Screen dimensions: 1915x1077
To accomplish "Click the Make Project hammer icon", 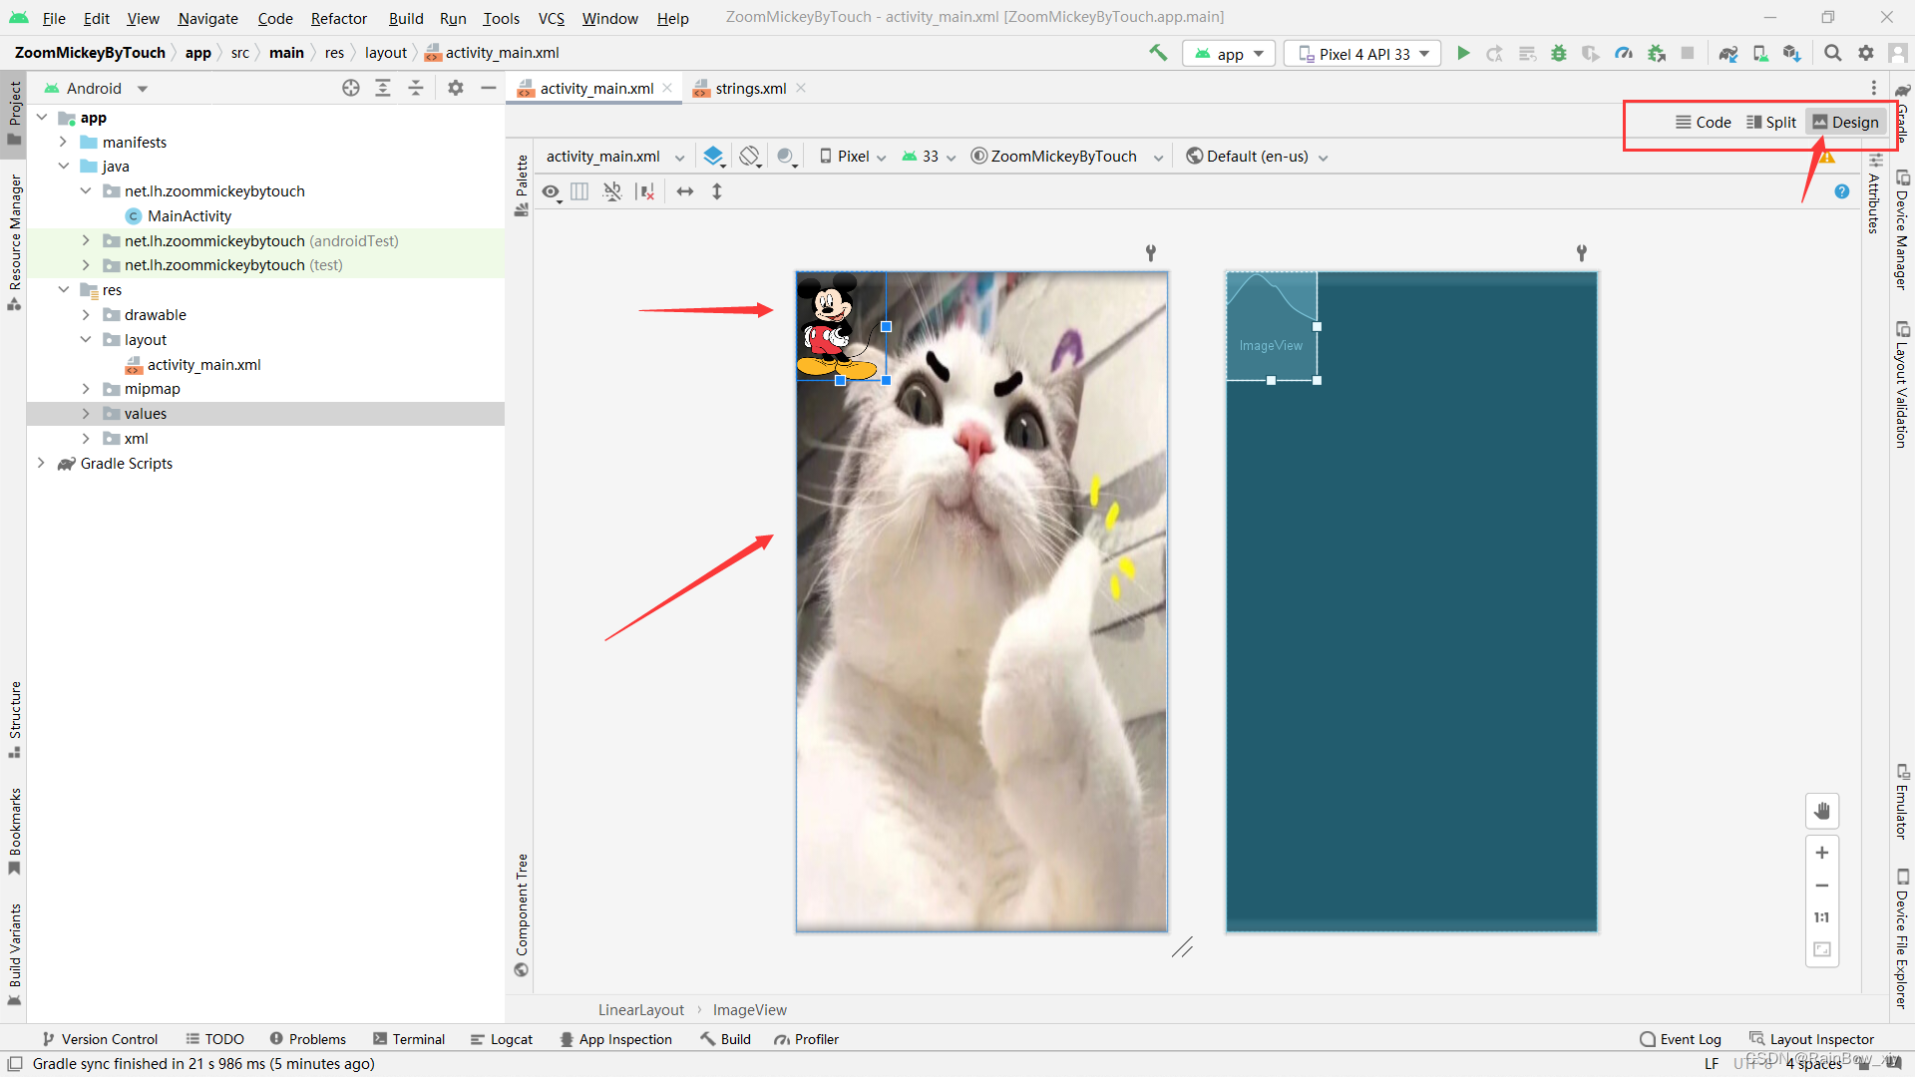I will [x=1158, y=54].
